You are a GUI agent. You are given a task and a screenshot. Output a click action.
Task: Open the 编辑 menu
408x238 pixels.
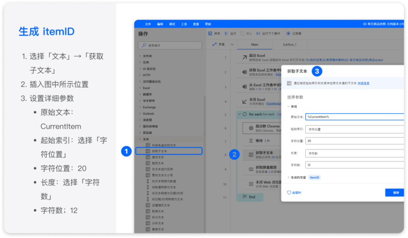pos(160,24)
